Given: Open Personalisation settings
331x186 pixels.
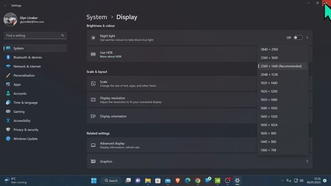Looking at the screenshot, I should tap(35, 75).
